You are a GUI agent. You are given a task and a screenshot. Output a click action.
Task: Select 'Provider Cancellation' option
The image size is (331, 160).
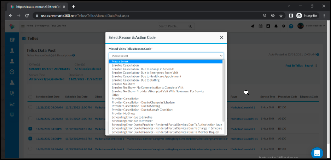tap(125, 98)
